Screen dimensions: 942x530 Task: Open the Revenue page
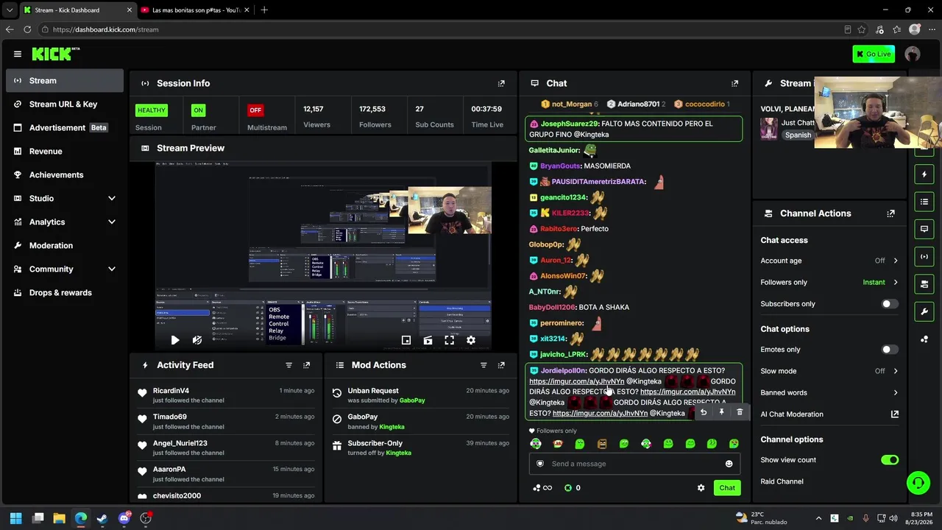(x=65, y=152)
